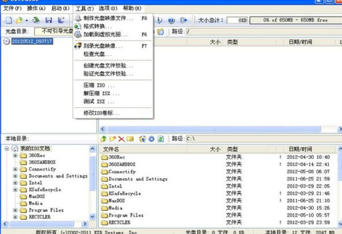This screenshot has height=234, width=342.
Task: Expand Documents and Settings tree folder
Action: (x=15, y=176)
